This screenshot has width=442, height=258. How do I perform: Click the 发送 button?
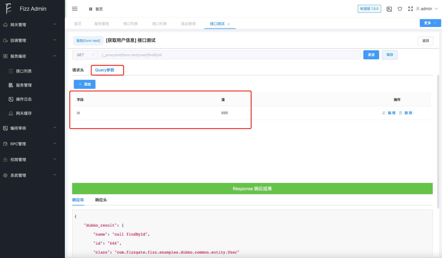click(371, 55)
